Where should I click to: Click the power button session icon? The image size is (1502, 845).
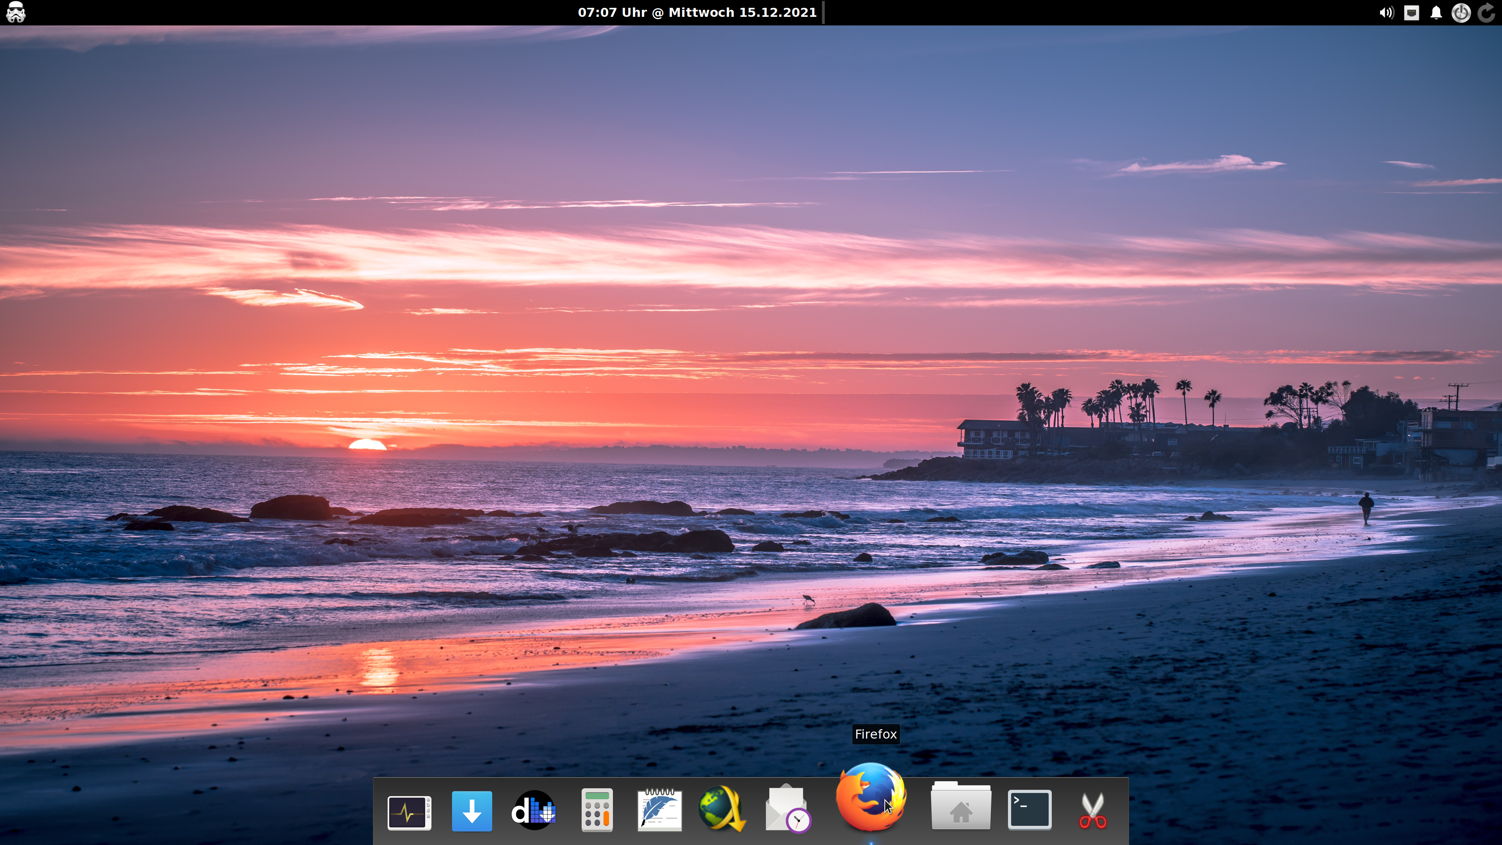coord(1461,13)
